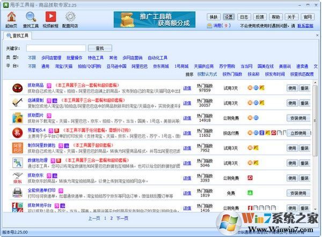Click the 全能快递单打印 printer icon
This screenshot has width=322, height=237.
(x=18, y=193)
